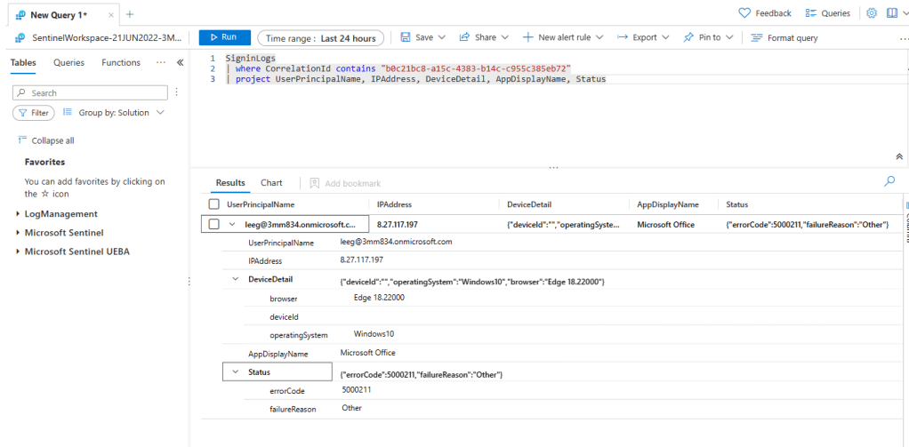909x447 pixels.
Task: Collapse the DeviceDetail row section
Action: pos(235,280)
